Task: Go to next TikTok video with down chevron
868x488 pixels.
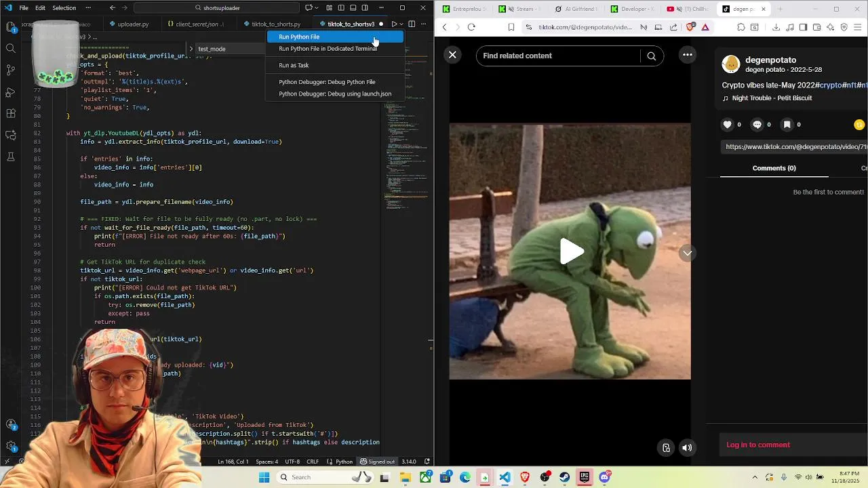Action: tap(687, 253)
